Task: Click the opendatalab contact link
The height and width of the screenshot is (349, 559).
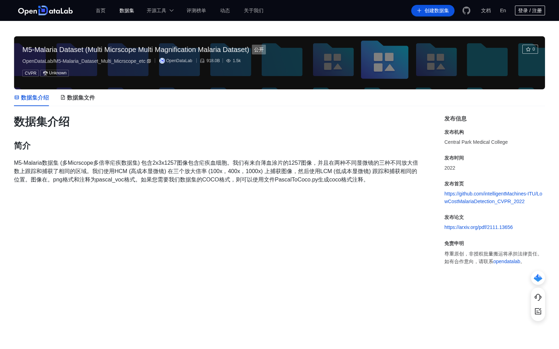Action: pyautogui.click(x=507, y=261)
